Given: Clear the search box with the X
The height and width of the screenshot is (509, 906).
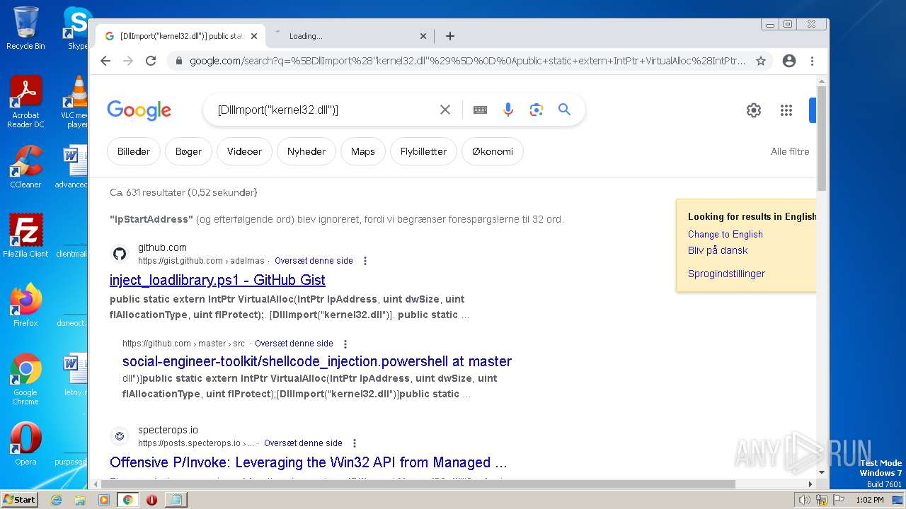Looking at the screenshot, I should [x=445, y=110].
